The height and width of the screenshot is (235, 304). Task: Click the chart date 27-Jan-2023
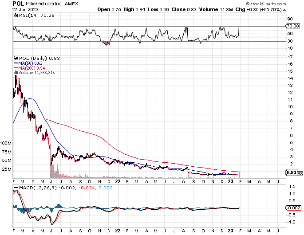(25, 9)
